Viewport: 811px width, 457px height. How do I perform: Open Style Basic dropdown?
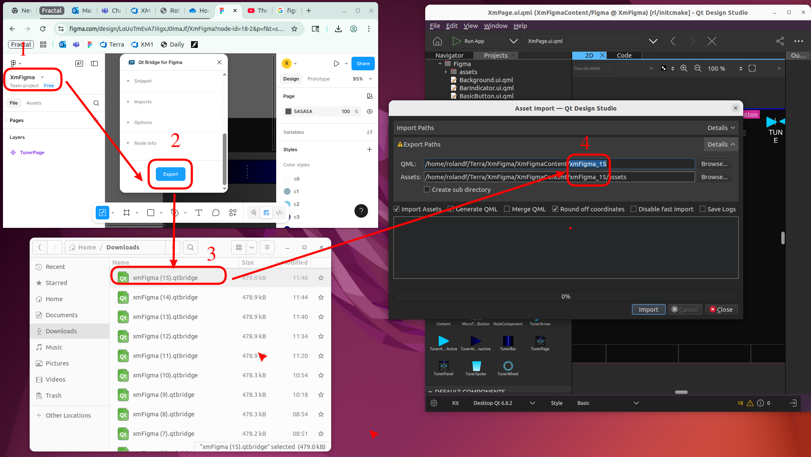[608, 403]
